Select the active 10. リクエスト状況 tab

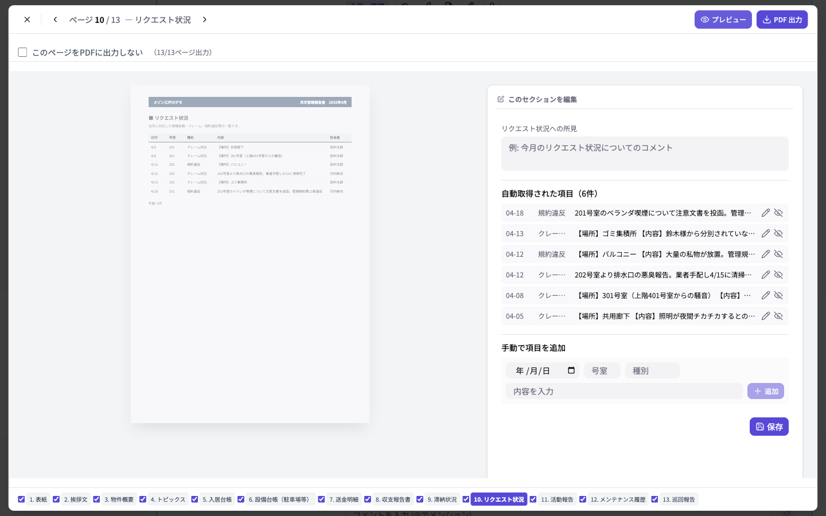click(x=498, y=499)
